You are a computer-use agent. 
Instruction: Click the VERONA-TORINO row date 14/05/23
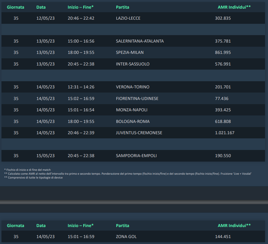pyautogui.click(x=46, y=87)
